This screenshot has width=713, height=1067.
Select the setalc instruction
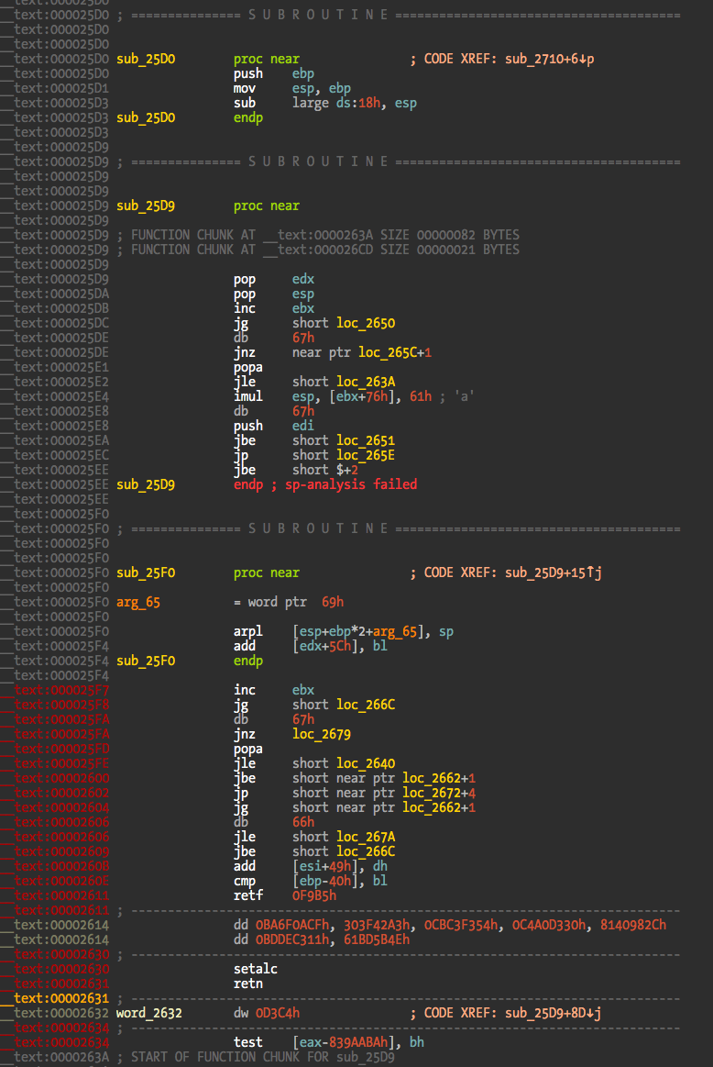click(256, 969)
